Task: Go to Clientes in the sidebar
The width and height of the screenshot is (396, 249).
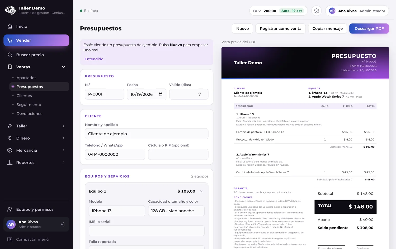Action: [39, 96]
